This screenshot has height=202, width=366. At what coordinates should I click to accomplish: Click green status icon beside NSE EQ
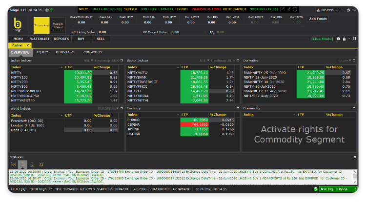pyautogui.click(x=316, y=189)
